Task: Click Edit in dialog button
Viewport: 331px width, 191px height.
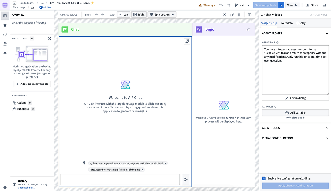Action: pyautogui.click(x=295, y=98)
